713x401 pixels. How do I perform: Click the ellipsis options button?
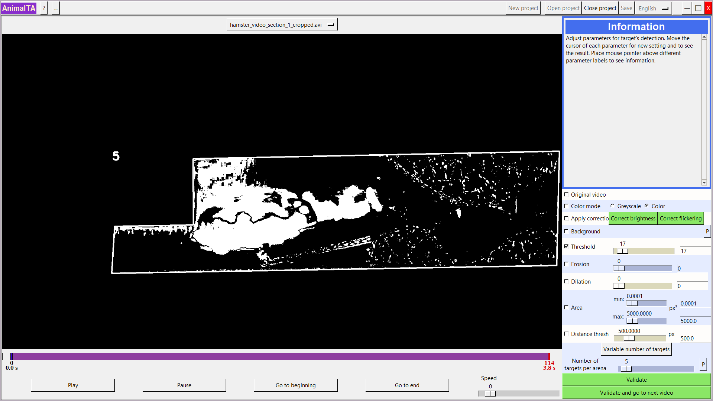click(x=56, y=8)
